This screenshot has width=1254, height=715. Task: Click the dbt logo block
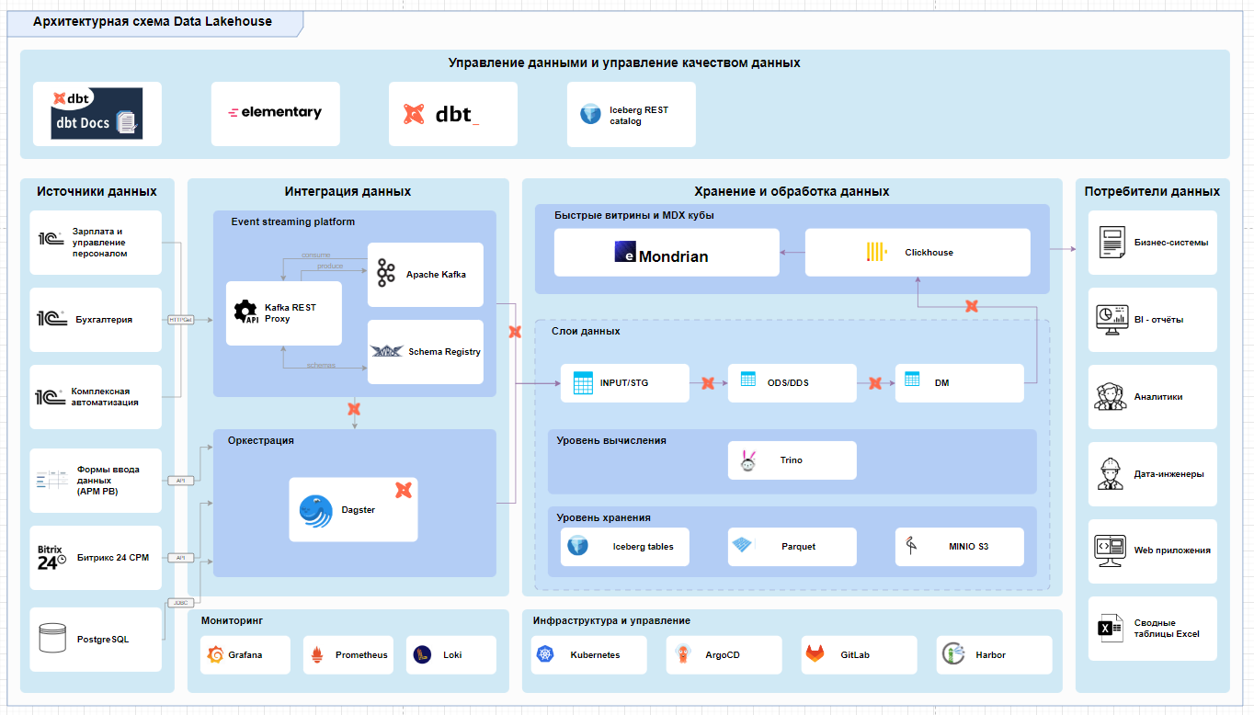tap(452, 113)
